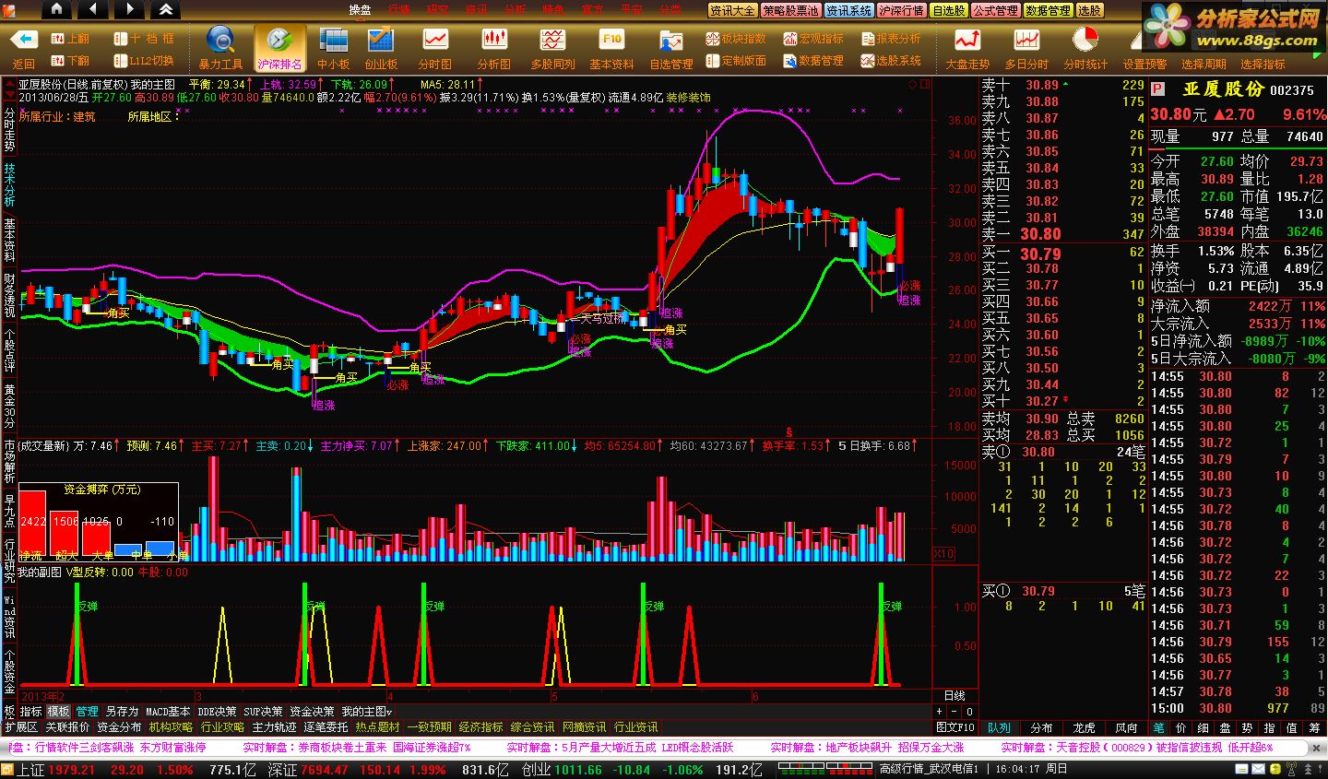Click the 数据管理 toolbar icon
This screenshot has height=779, width=1328.
(813, 61)
